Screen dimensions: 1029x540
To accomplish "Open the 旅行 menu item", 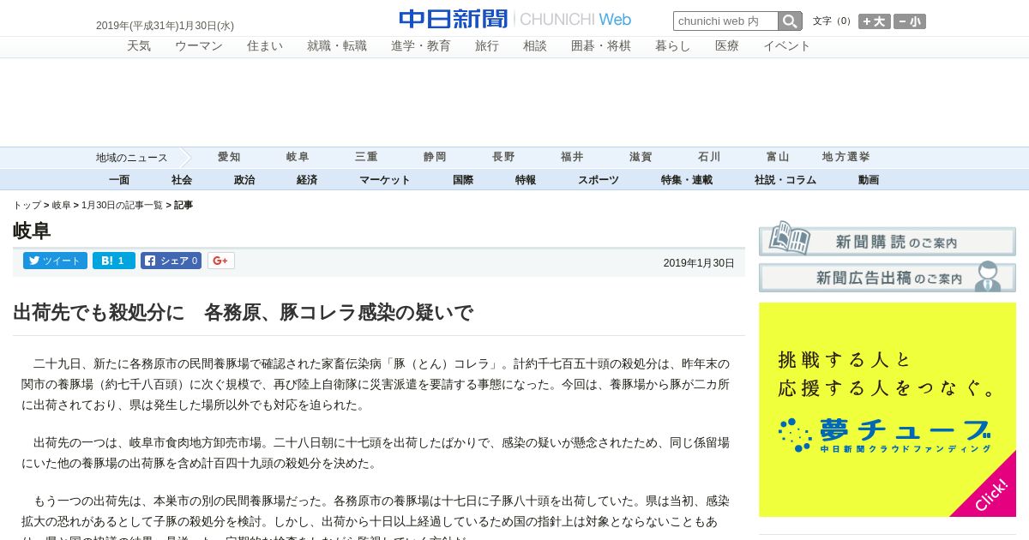I will (x=487, y=46).
